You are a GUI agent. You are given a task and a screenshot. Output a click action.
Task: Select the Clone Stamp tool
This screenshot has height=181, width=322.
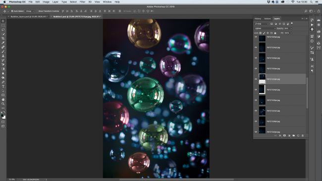click(x=3, y=56)
